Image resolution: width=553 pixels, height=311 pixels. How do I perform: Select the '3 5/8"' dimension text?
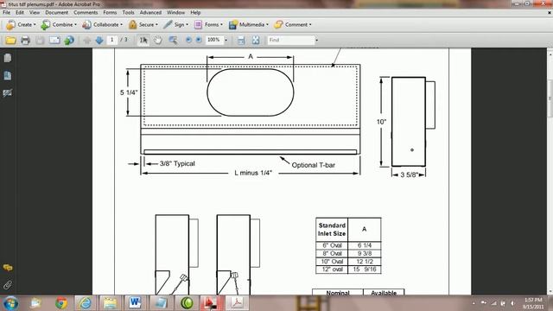409,175
